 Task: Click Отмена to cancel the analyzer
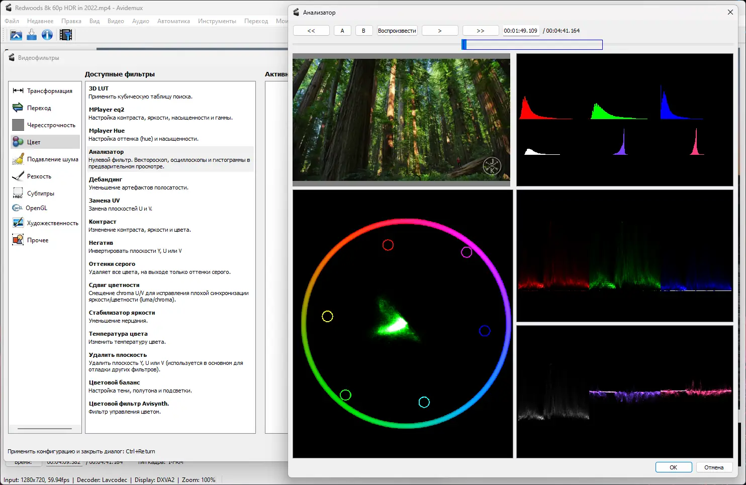(x=713, y=467)
